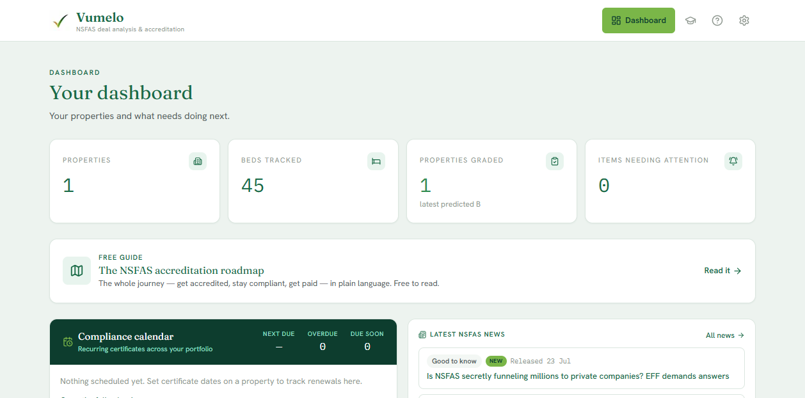Click the Latest NSFAS News heading
805x398 pixels.
tap(467, 335)
